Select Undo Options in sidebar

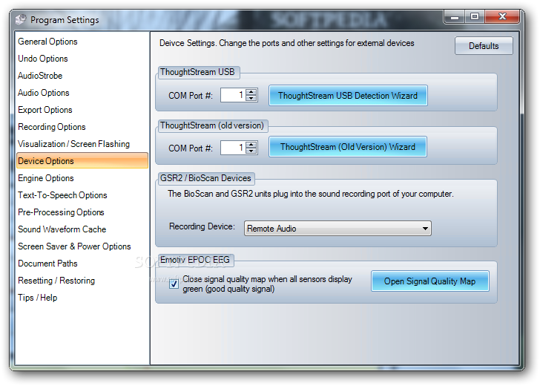pyautogui.click(x=43, y=59)
